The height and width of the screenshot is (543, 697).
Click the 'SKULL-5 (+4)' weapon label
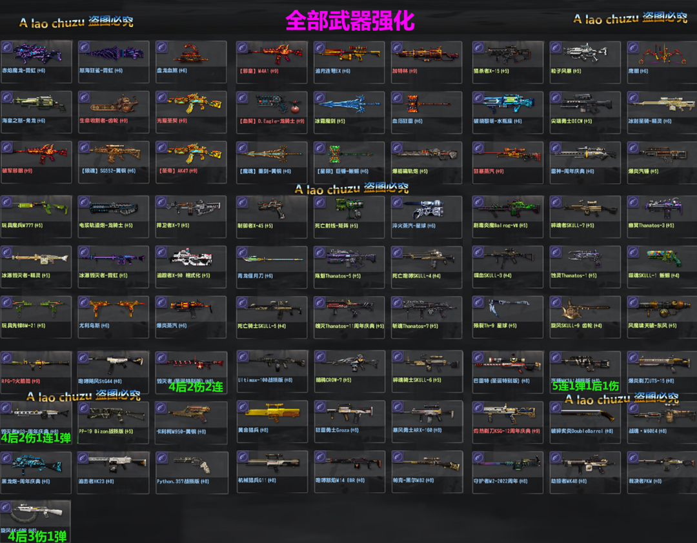coord(261,326)
